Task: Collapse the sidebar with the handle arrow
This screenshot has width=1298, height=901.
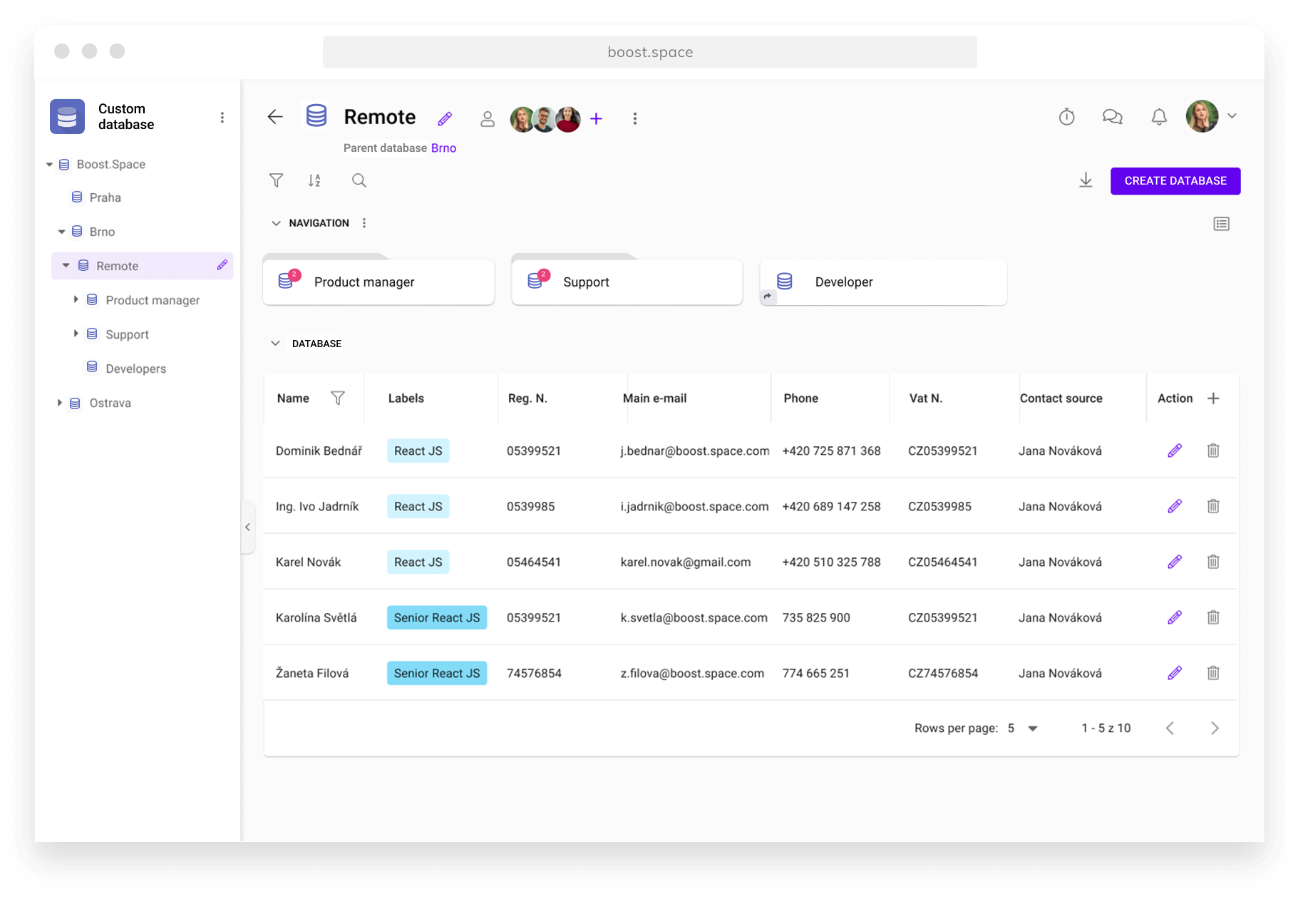Action: point(247,527)
